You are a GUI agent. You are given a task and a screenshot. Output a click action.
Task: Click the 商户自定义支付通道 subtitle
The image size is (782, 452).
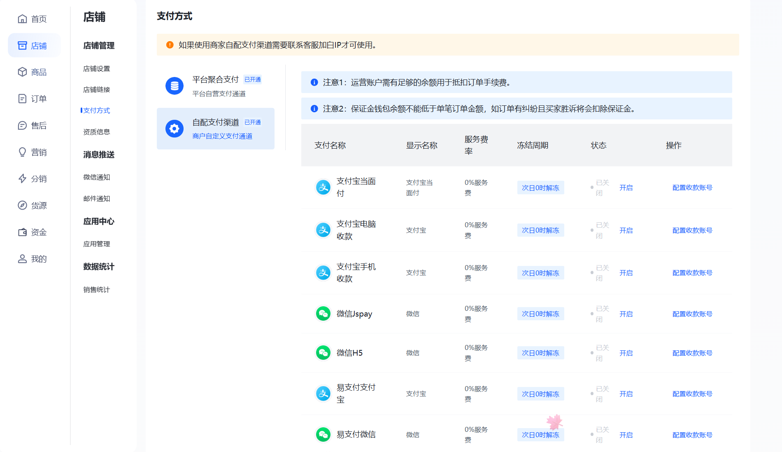point(222,136)
